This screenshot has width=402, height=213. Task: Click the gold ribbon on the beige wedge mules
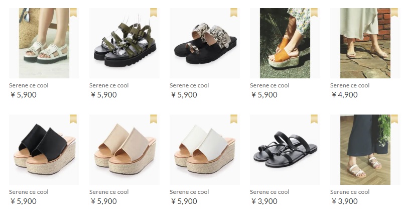pyautogui.click(x=153, y=119)
